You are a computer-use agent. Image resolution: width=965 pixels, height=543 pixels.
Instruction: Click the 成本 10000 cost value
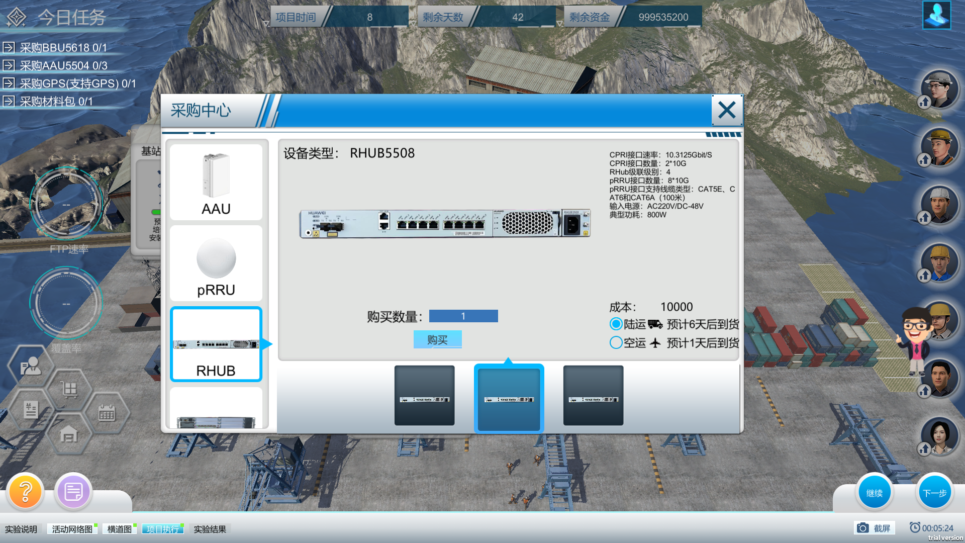(x=677, y=307)
